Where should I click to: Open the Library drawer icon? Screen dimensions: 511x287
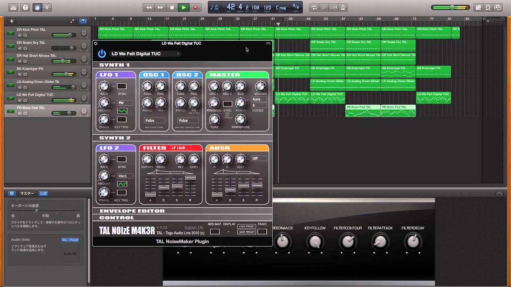pyautogui.click(x=14, y=7)
